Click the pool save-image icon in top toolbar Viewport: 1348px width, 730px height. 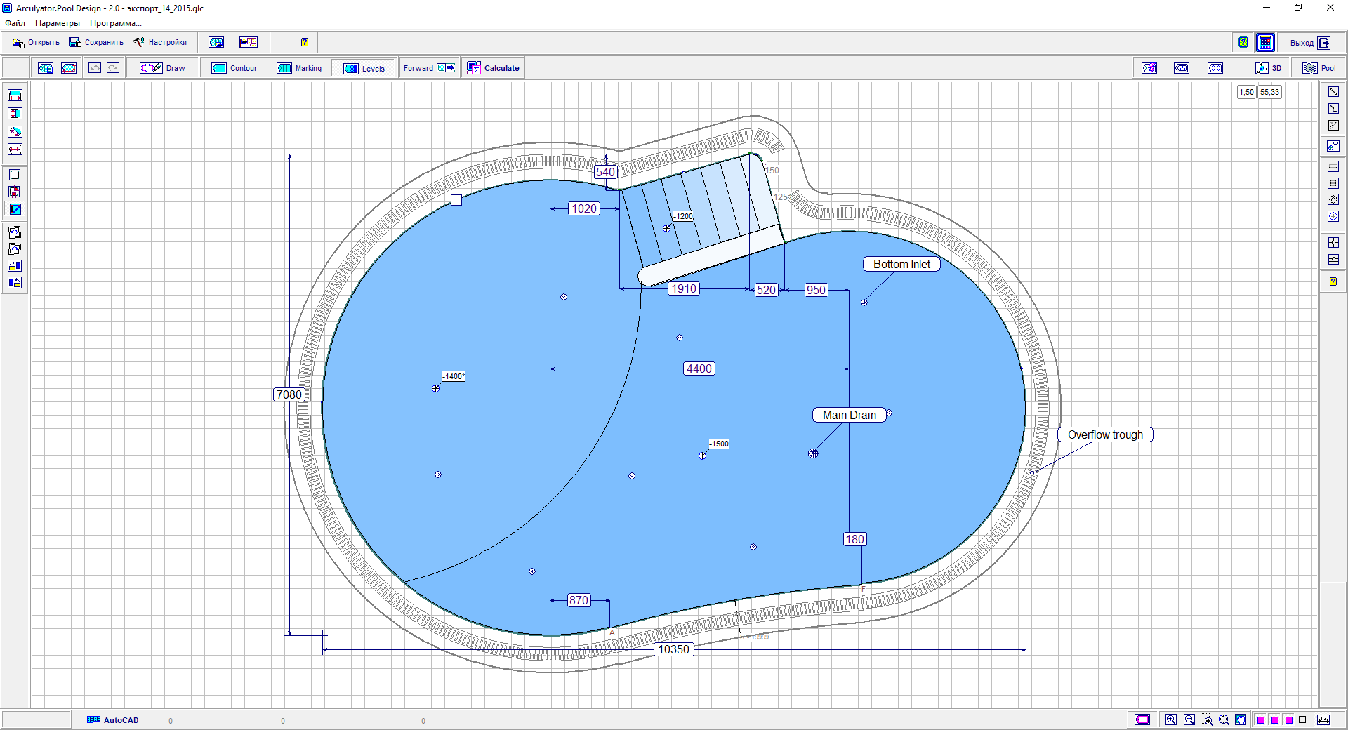(x=216, y=43)
